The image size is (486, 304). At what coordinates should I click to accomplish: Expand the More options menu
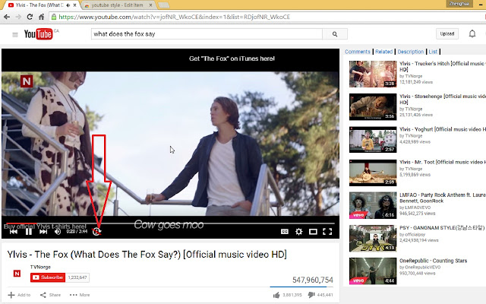point(80,295)
